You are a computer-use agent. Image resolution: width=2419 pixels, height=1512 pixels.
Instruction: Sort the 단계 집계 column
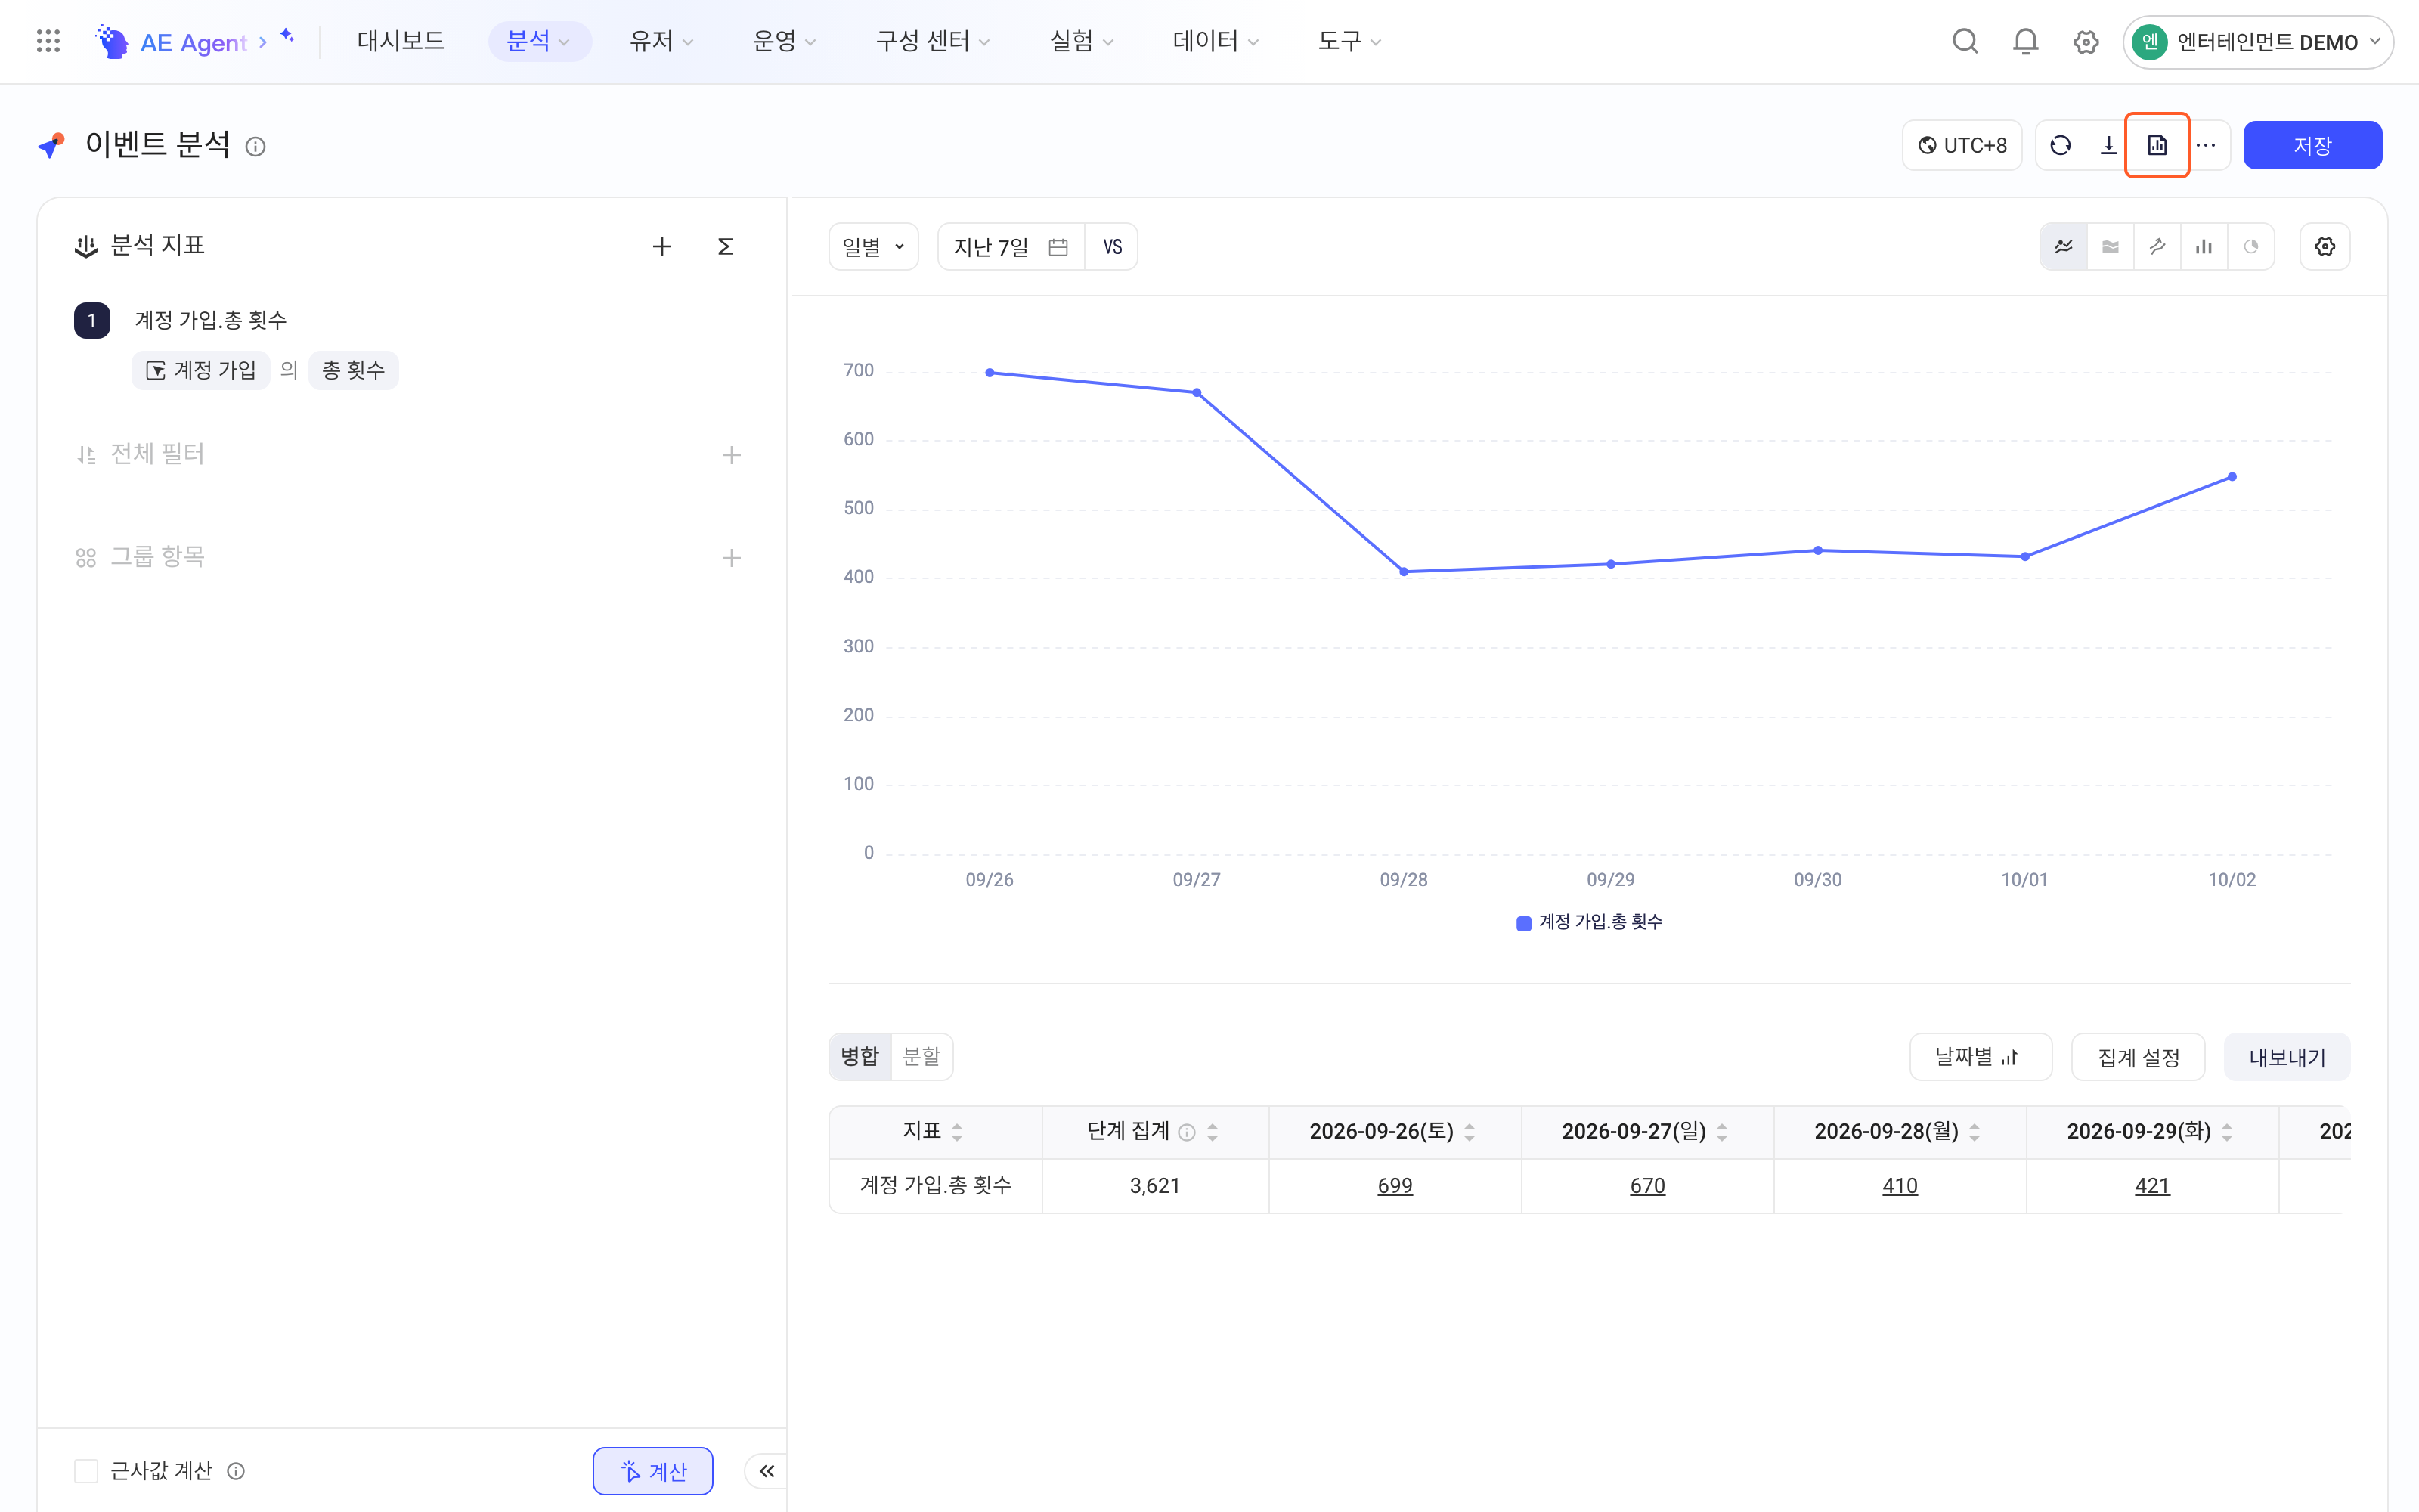1213,1132
